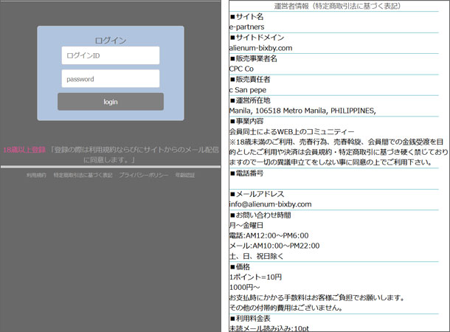The width and height of the screenshot is (450, 332).
Task: Click the ログインID input field
Action: pyautogui.click(x=111, y=56)
